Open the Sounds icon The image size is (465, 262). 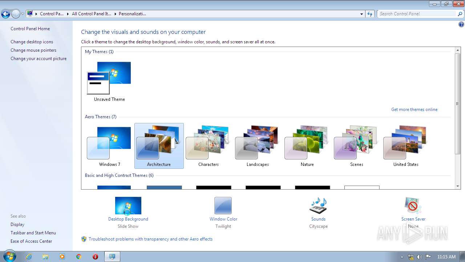tap(318, 206)
